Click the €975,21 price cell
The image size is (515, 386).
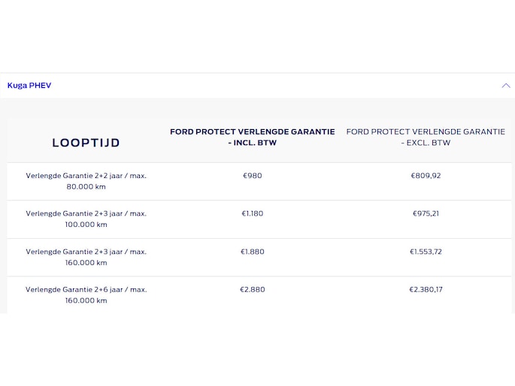426,213
